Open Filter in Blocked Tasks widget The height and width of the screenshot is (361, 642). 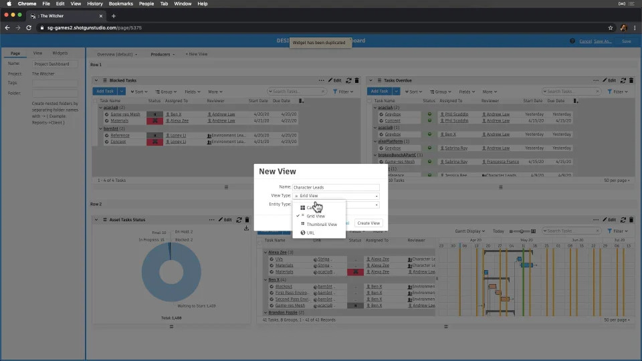tap(343, 92)
